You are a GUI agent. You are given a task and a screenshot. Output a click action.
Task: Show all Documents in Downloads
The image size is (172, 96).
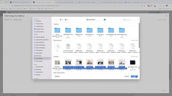pos(134,40)
